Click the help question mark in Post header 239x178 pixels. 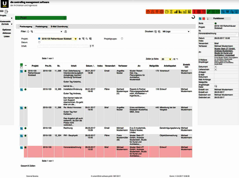click(x=64, y=18)
